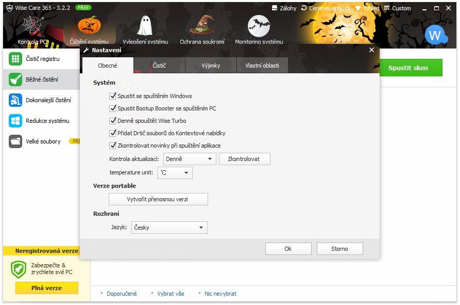
Task: Click Wise Care 365 shield logo
Action: (x=9, y=8)
